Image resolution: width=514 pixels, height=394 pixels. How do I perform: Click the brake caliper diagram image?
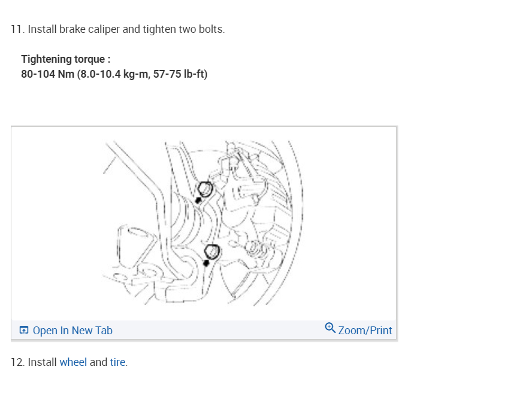coord(204,224)
